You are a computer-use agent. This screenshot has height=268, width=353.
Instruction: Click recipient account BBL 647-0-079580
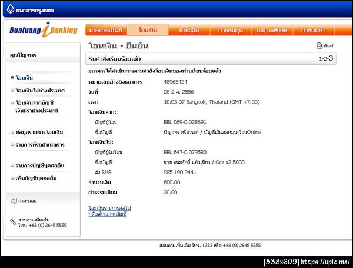[185, 152]
